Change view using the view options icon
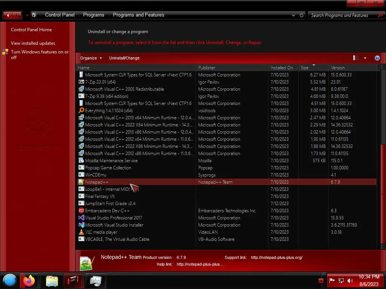Screen dimensions: 386x289 (356, 58)
